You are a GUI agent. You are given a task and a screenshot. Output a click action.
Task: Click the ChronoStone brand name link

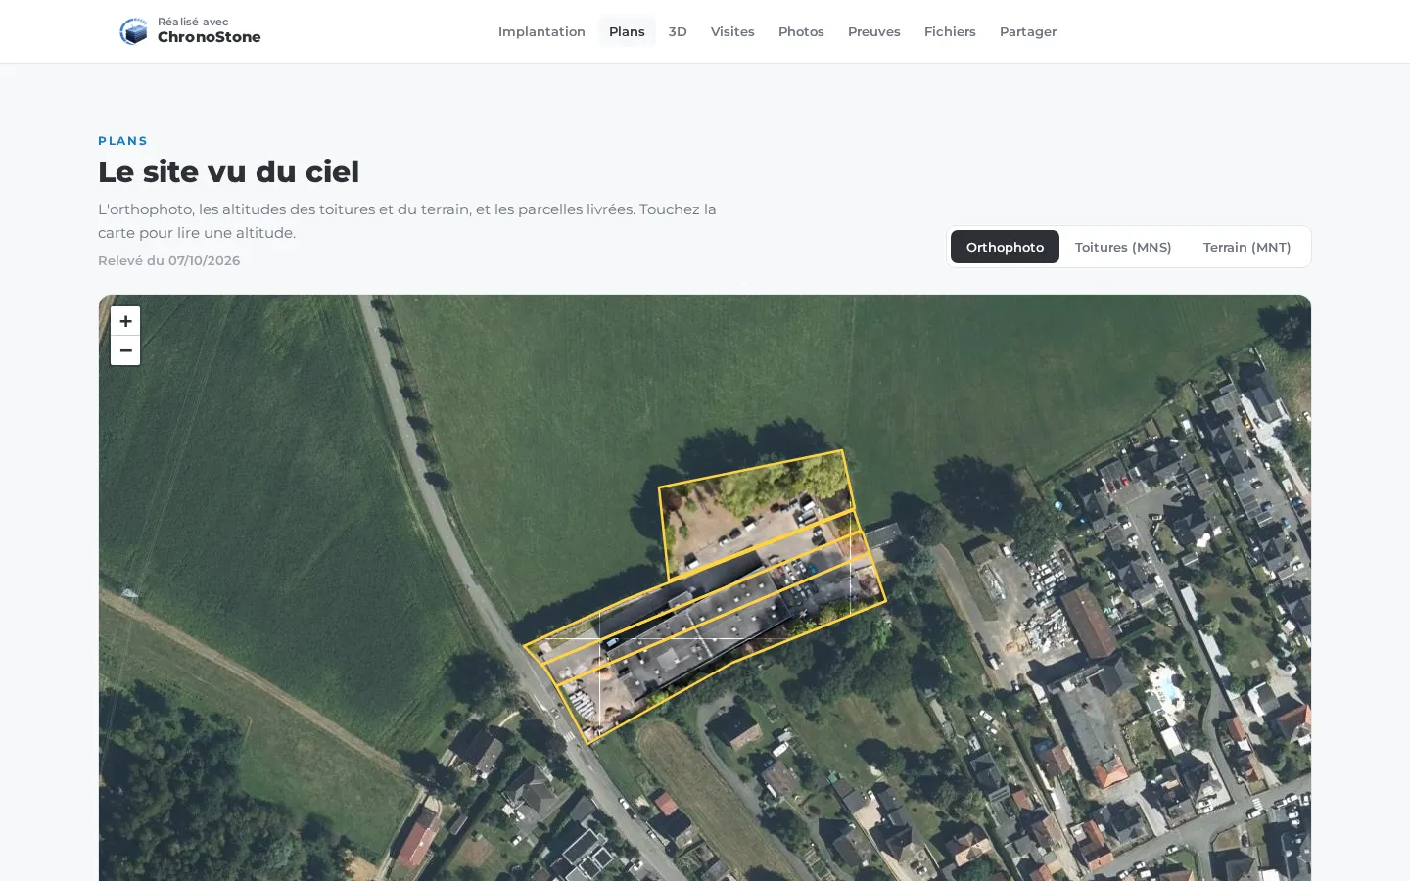(x=210, y=37)
